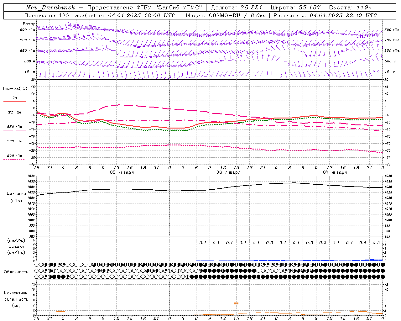Click the Ветер wind panel label
This screenshot has height=321, width=401.
[x=29, y=24]
